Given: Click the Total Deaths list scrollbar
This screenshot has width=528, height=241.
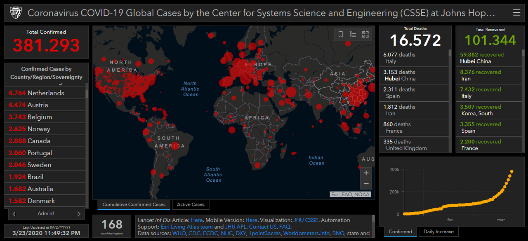Looking at the screenshot, I should pyautogui.click(x=450, y=101).
